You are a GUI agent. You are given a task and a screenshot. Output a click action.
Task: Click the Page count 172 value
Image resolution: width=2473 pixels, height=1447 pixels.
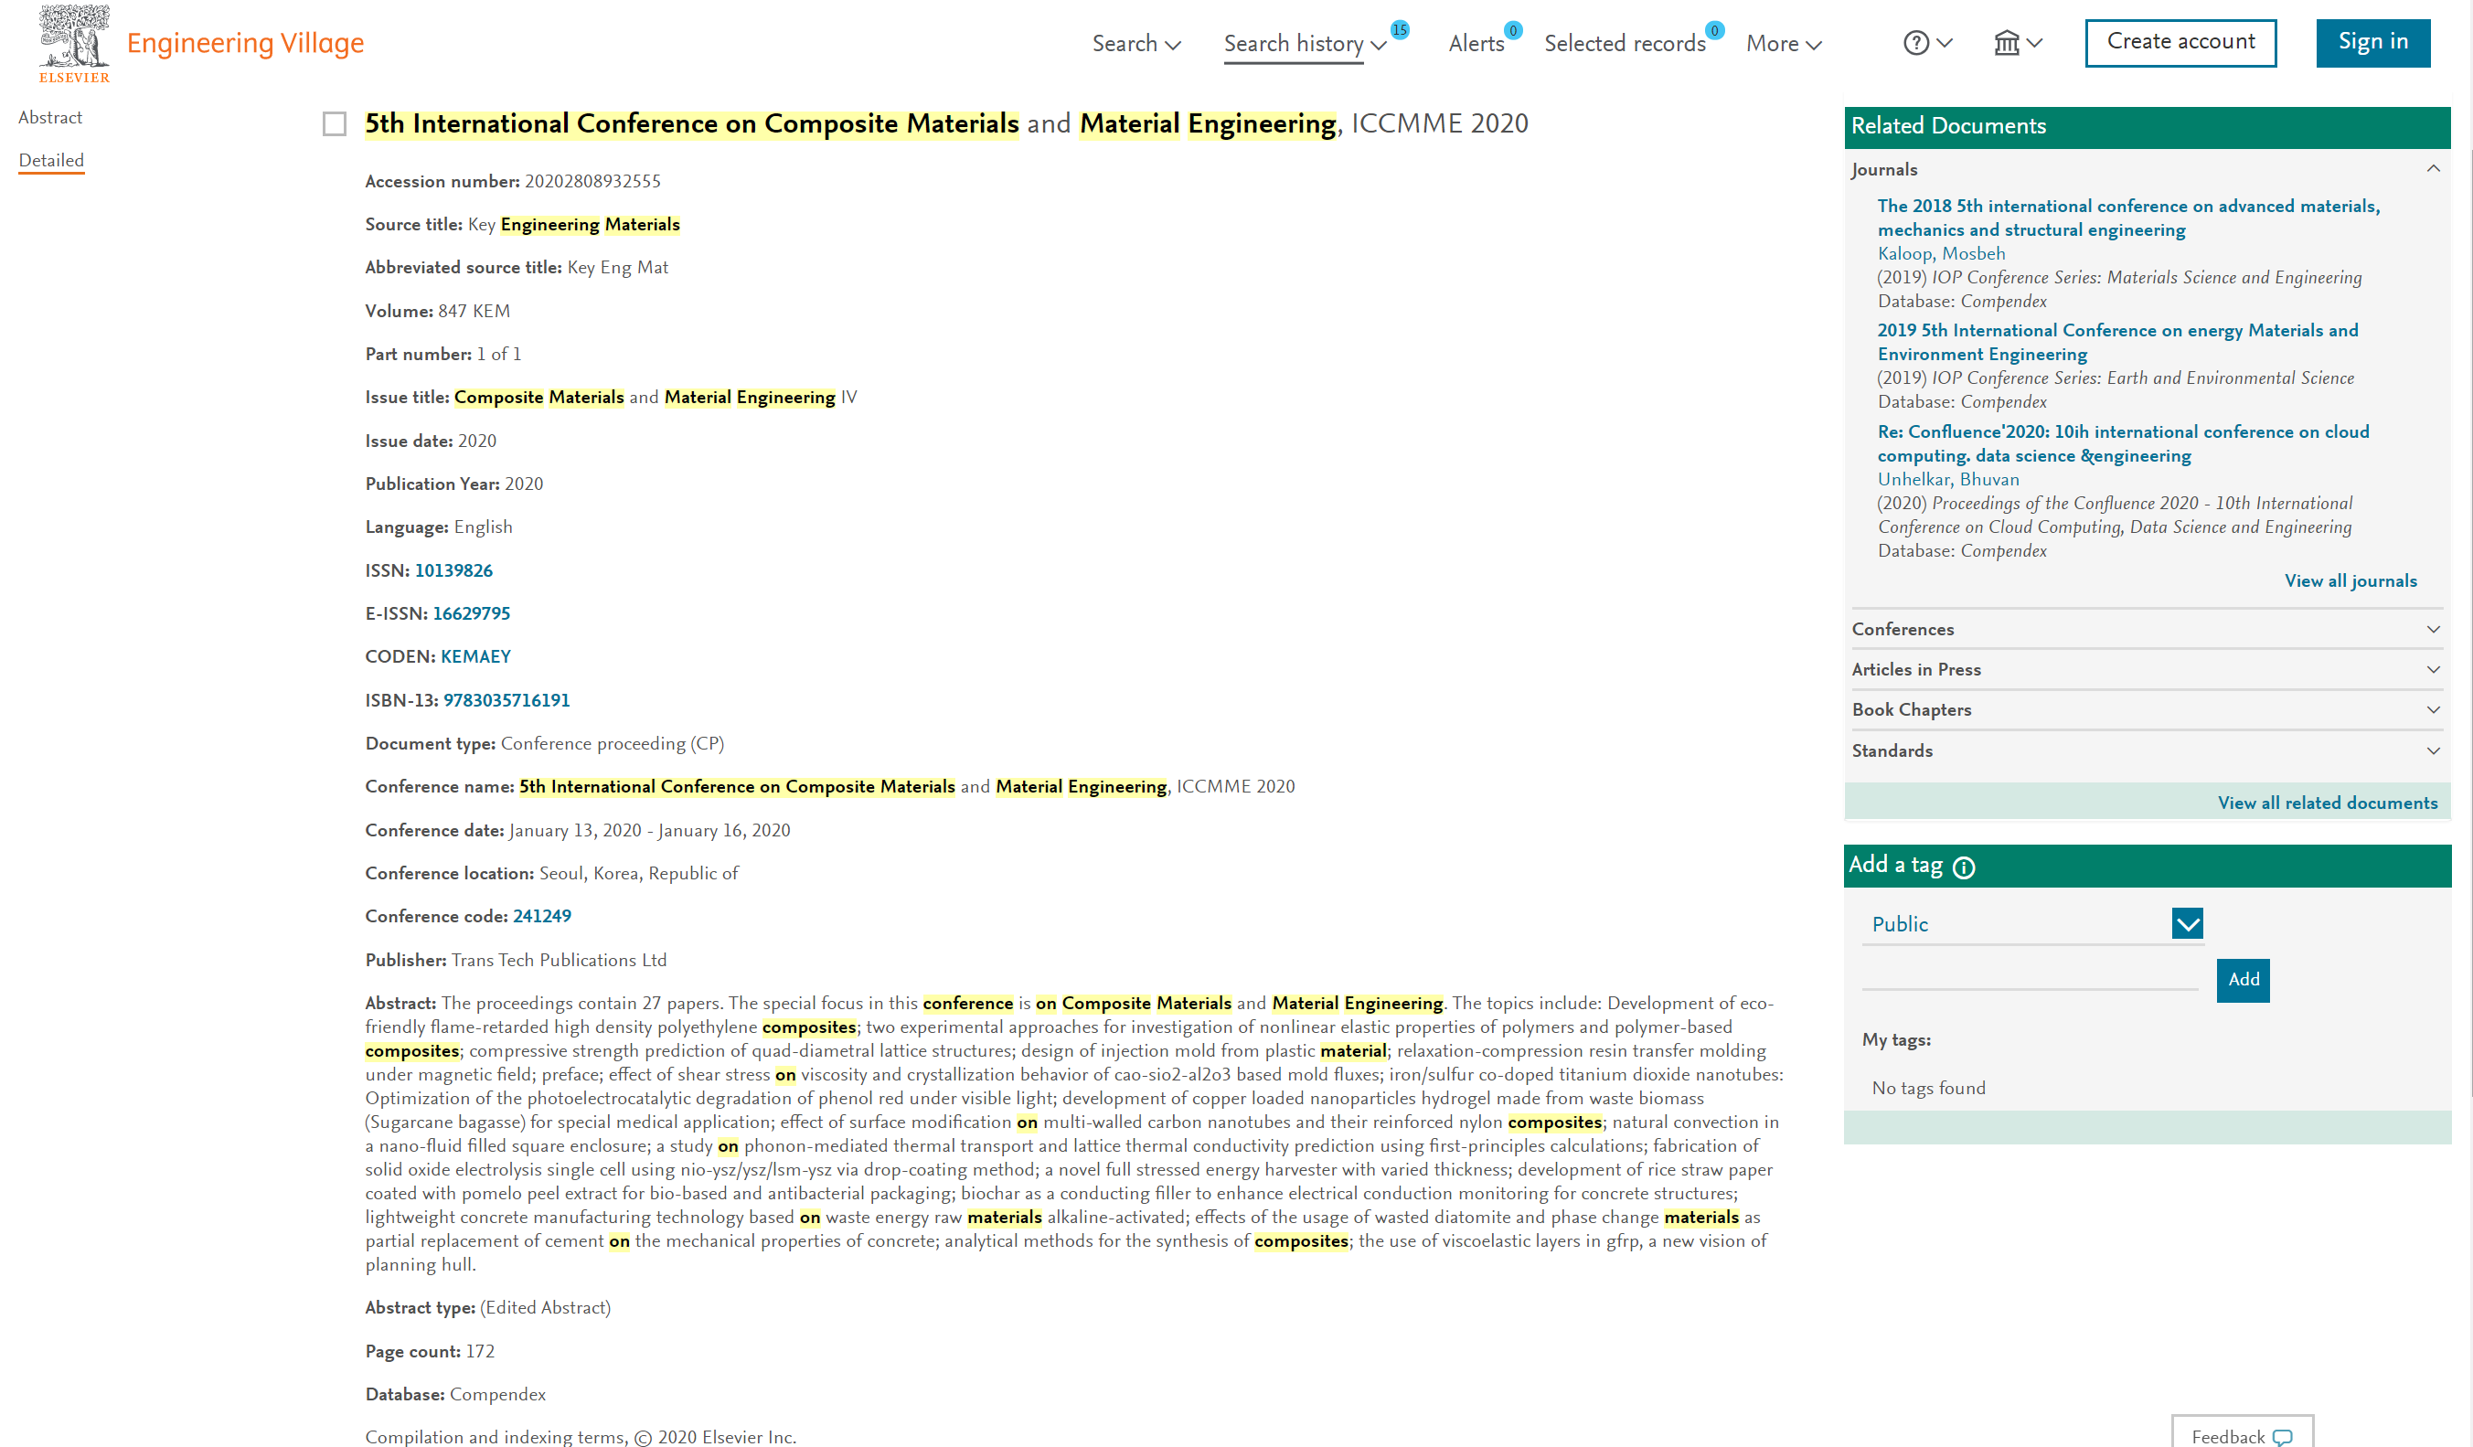click(479, 1351)
